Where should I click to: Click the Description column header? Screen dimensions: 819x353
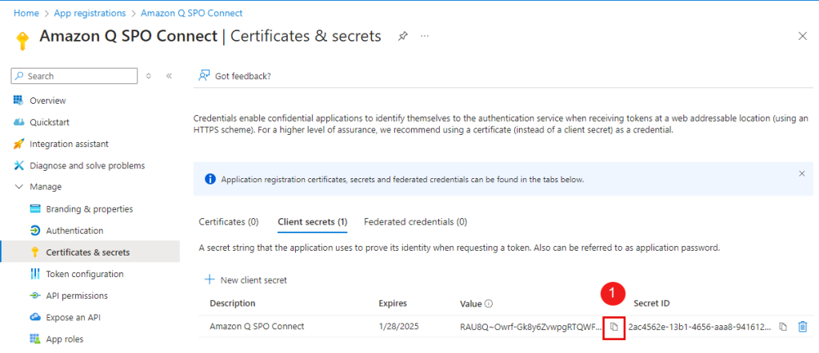tap(233, 303)
